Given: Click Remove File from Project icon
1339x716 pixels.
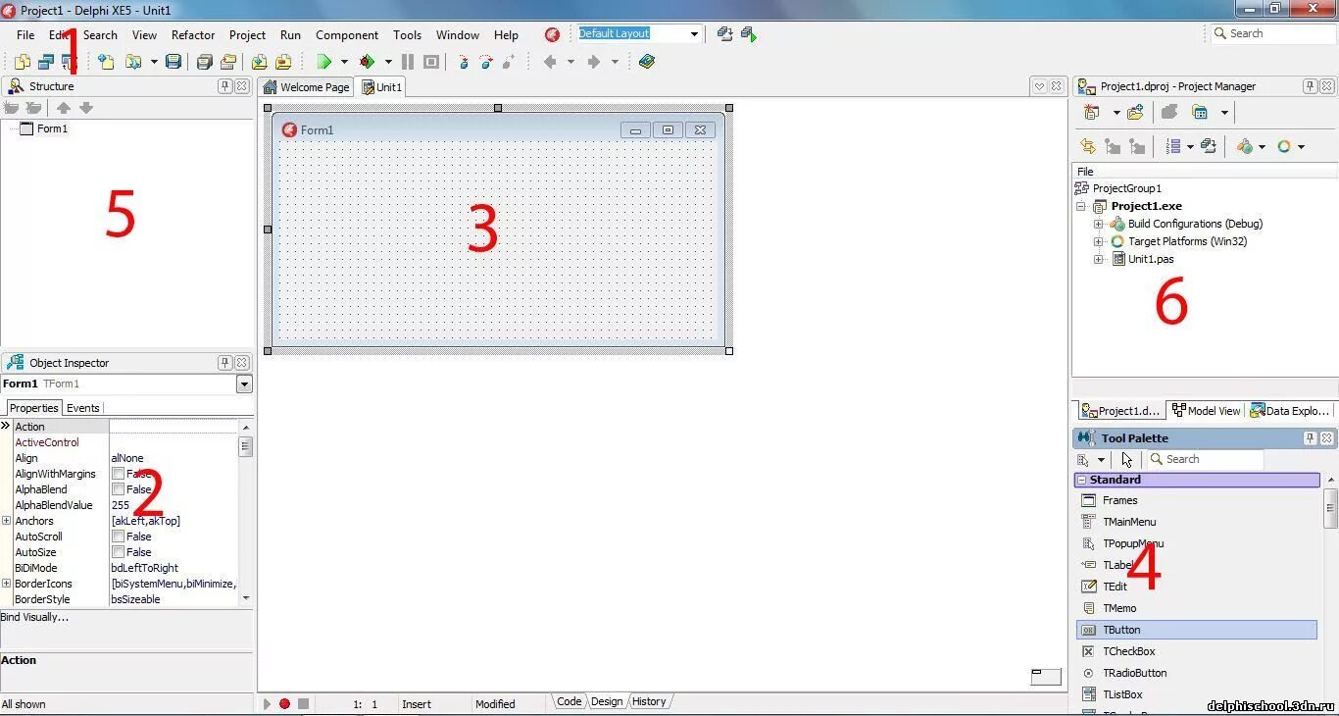Looking at the screenshot, I should tap(283, 62).
